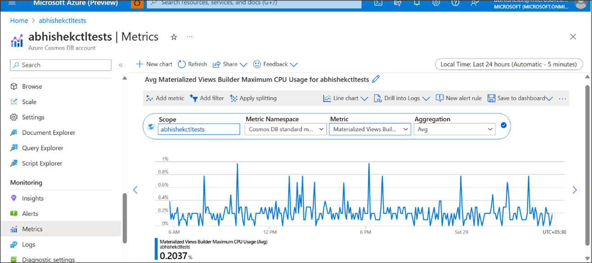592x263 pixels.
Task: Click the orange preview bug icon
Action: click(137, 4)
